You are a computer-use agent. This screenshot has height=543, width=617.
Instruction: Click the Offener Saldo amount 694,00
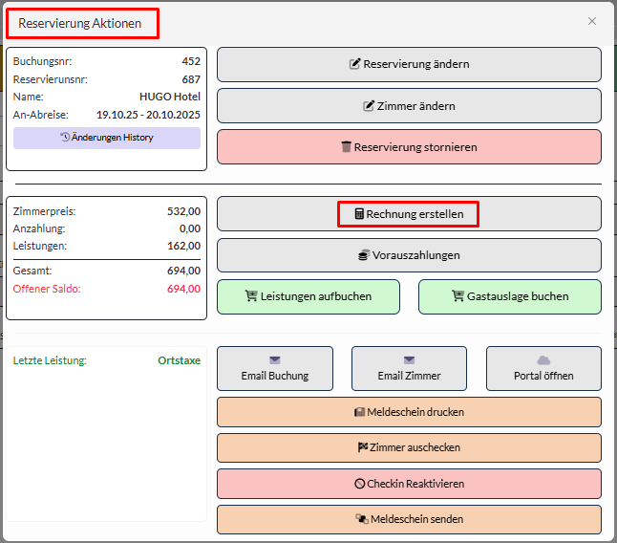pos(183,289)
